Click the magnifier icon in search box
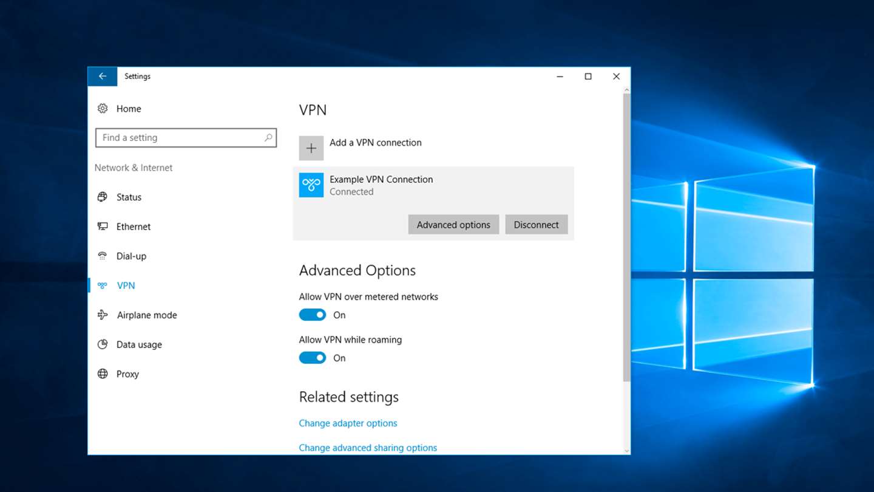 (x=268, y=138)
